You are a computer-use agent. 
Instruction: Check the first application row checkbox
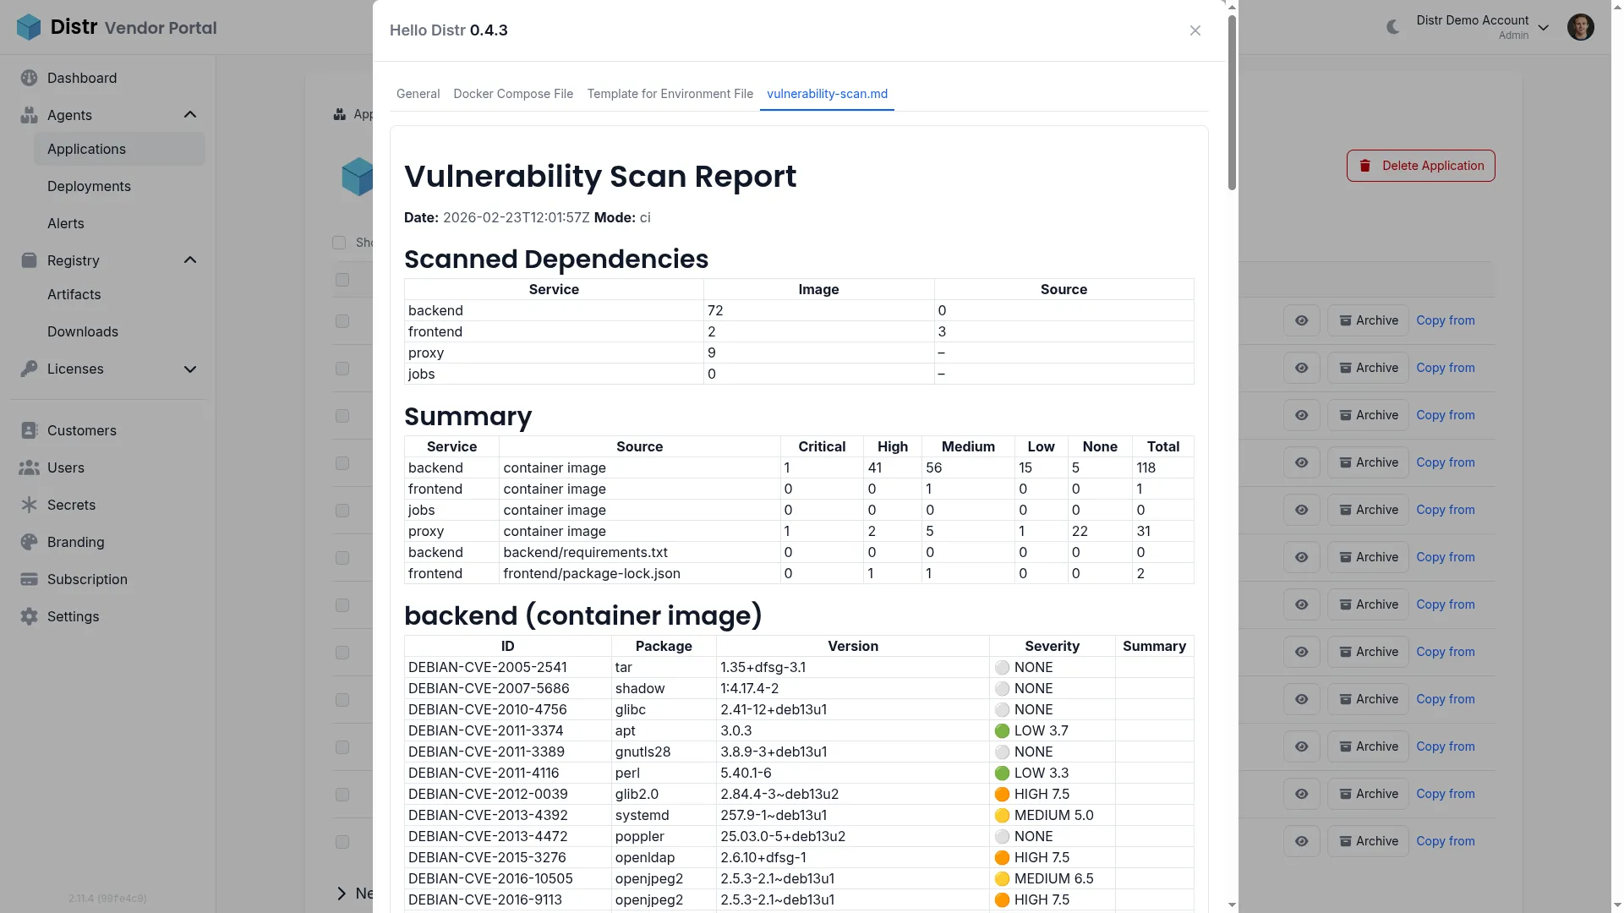pos(342,280)
